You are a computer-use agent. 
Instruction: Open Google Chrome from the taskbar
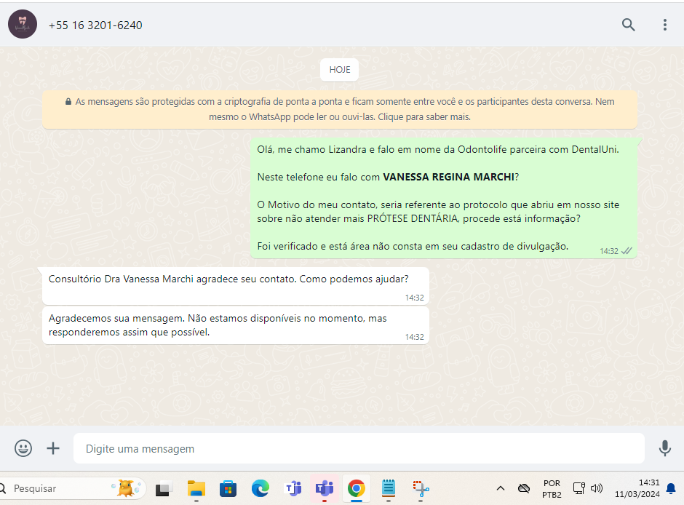pos(356,488)
